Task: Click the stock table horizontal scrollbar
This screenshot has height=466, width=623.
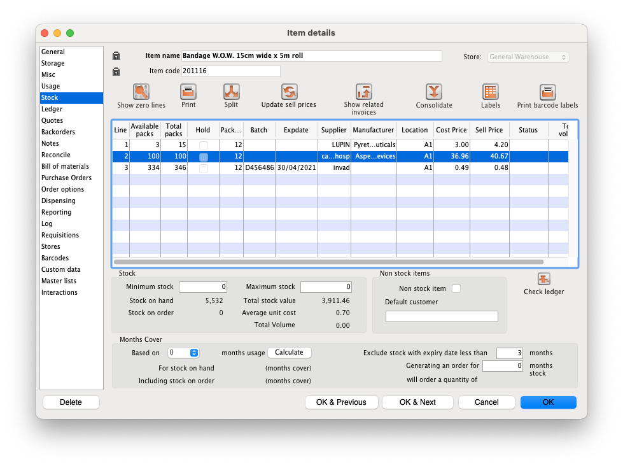Action: click(328, 262)
